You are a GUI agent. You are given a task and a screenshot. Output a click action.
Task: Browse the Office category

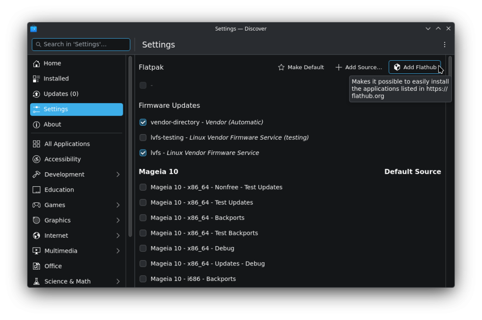pos(77,266)
